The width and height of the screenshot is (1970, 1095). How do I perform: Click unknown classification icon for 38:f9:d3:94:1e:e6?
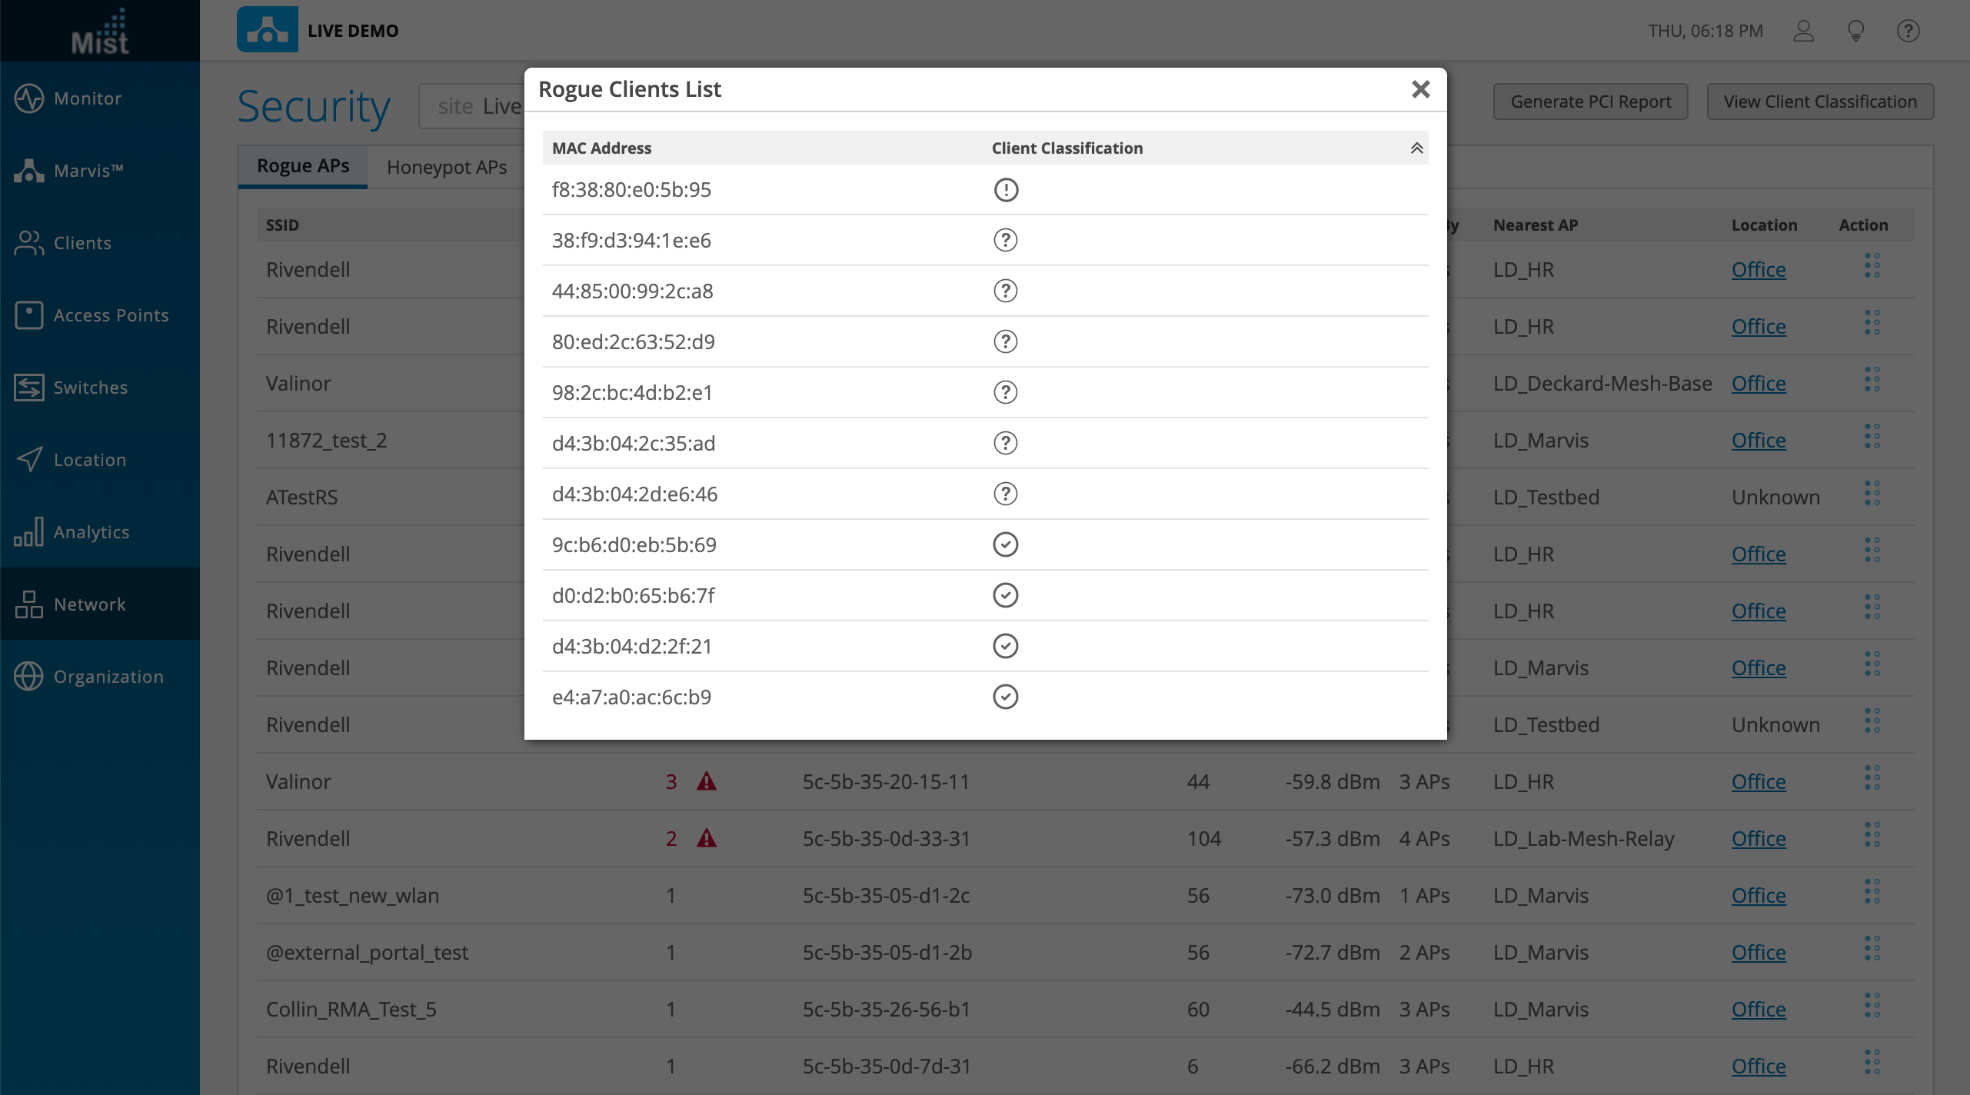[x=1006, y=241]
